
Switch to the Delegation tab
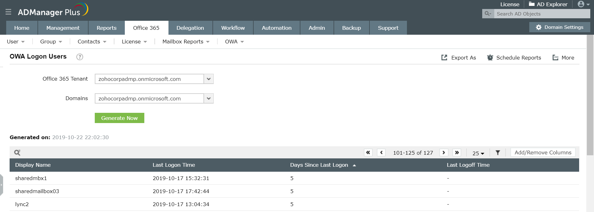(190, 28)
